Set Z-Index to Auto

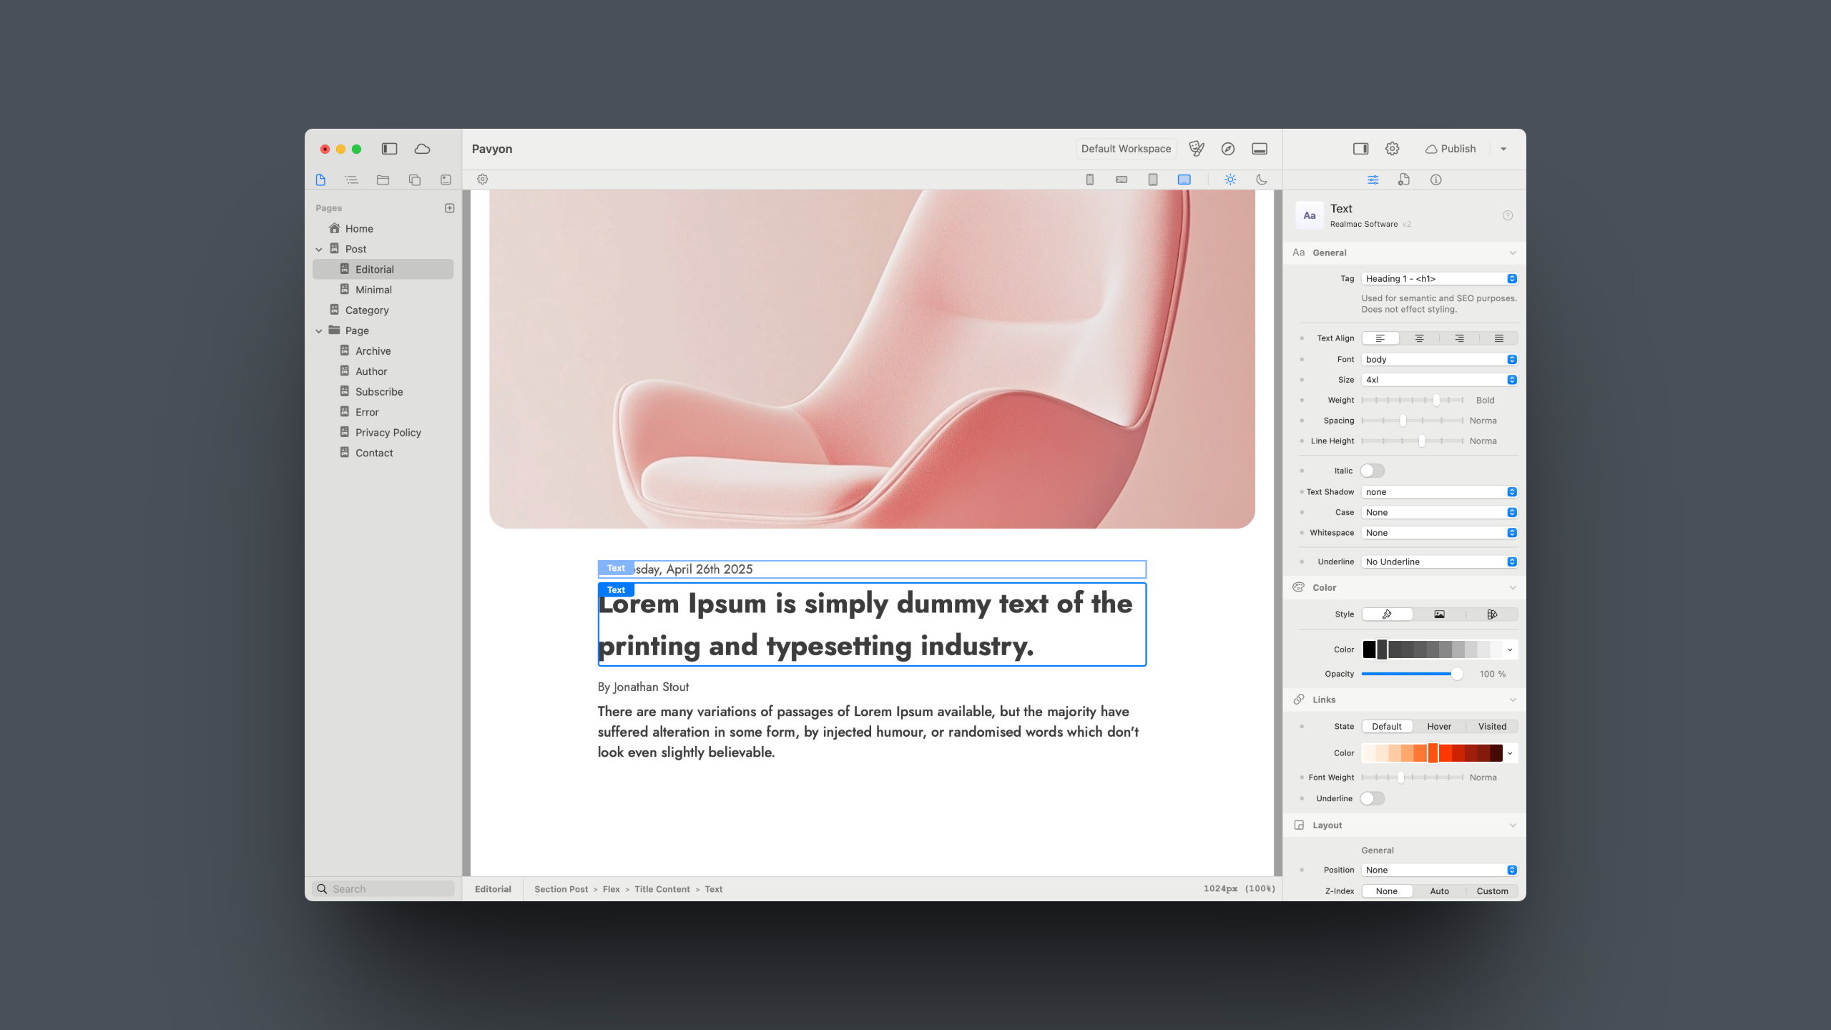(x=1439, y=891)
